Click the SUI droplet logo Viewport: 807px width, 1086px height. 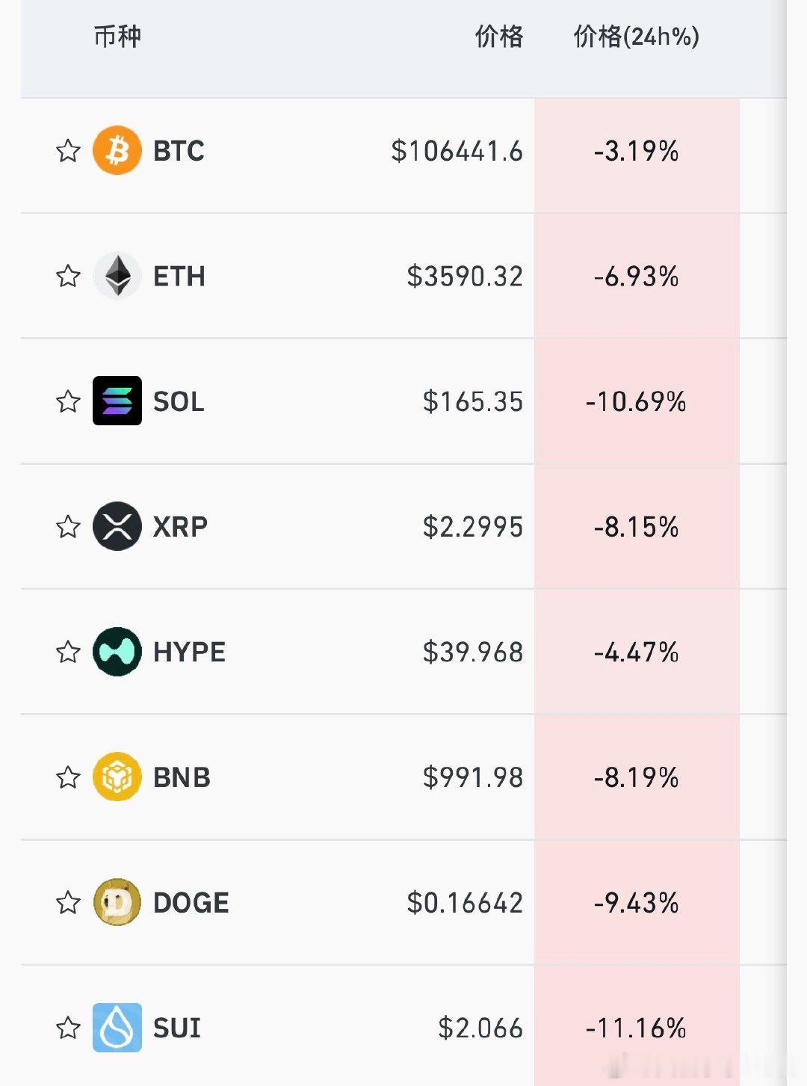tap(117, 1028)
